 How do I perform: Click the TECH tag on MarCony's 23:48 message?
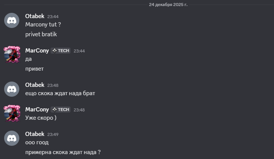[61, 110]
